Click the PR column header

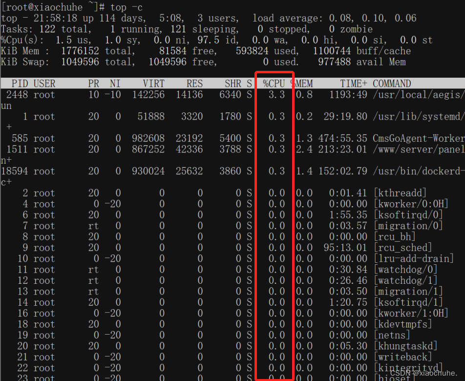[93, 84]
